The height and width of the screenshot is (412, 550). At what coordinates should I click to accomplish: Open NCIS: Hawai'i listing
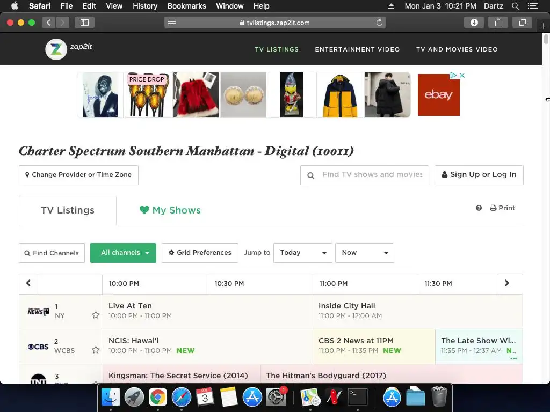pyautogui.click(x=208, y=346)
